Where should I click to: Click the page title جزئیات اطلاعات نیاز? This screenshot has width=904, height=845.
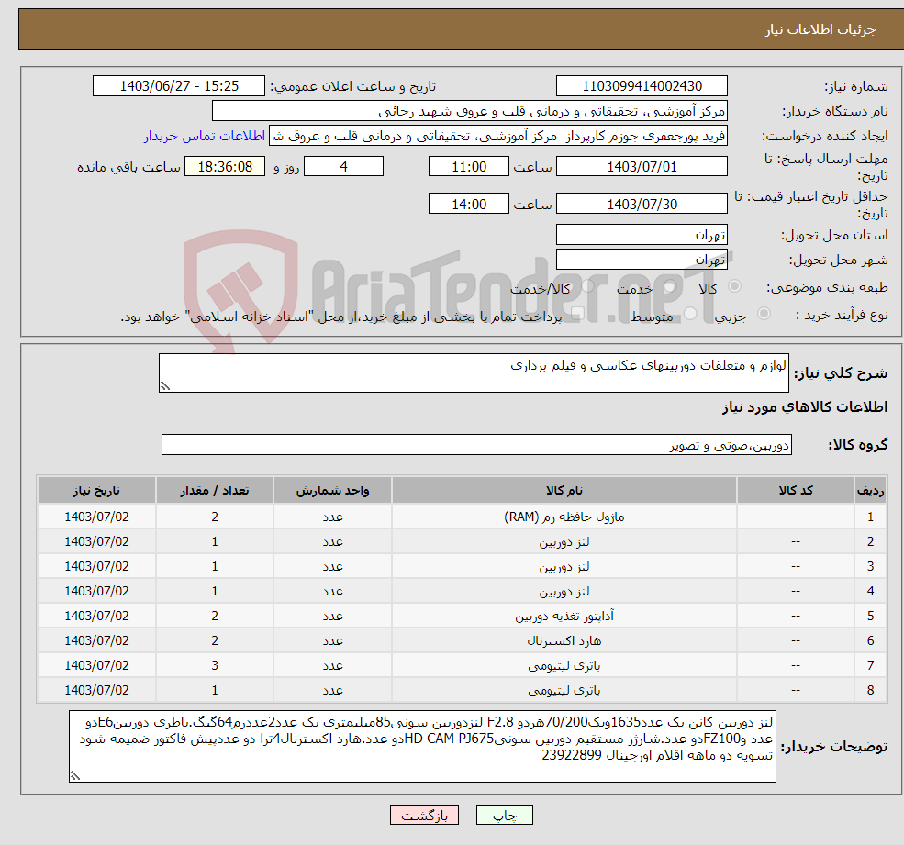pyautogui.click(x=820, y=29)
